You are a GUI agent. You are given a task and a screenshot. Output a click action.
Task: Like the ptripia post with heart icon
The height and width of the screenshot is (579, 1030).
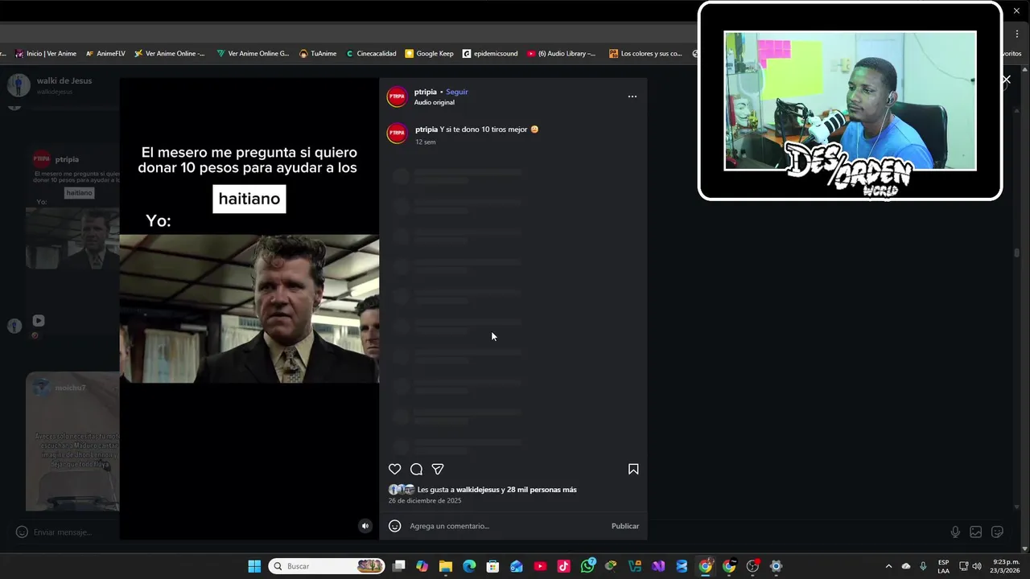pyautogui.click(x=394, y=469)
